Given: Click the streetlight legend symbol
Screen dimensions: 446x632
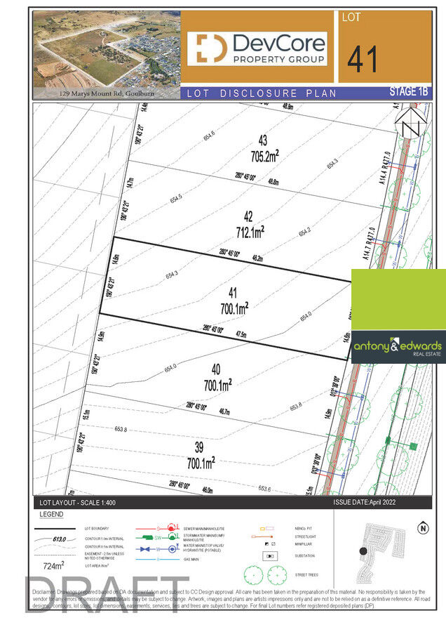Looking at the screenshot, I should 262,536.
